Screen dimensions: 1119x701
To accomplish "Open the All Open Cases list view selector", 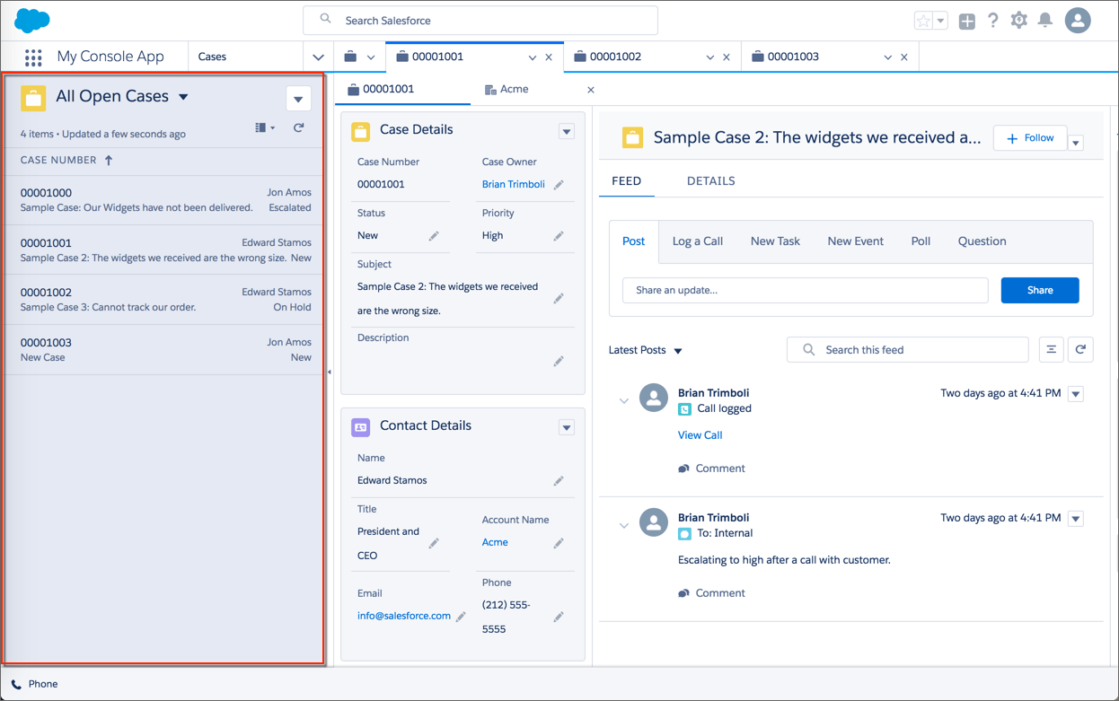I will pyautogui.click(x=184, y=96).
